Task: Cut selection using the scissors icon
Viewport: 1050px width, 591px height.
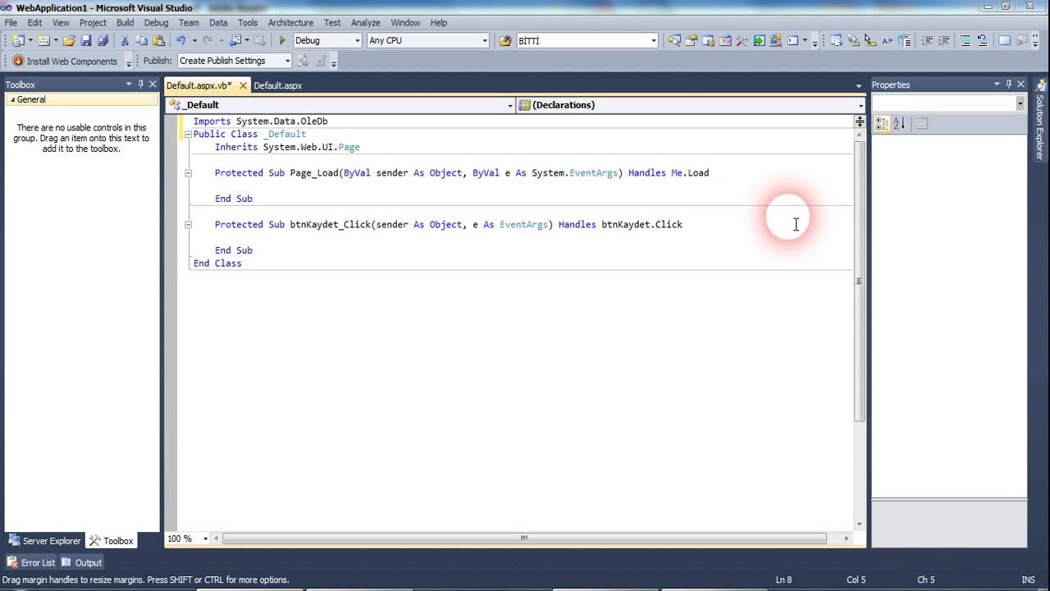Action: 125,40
